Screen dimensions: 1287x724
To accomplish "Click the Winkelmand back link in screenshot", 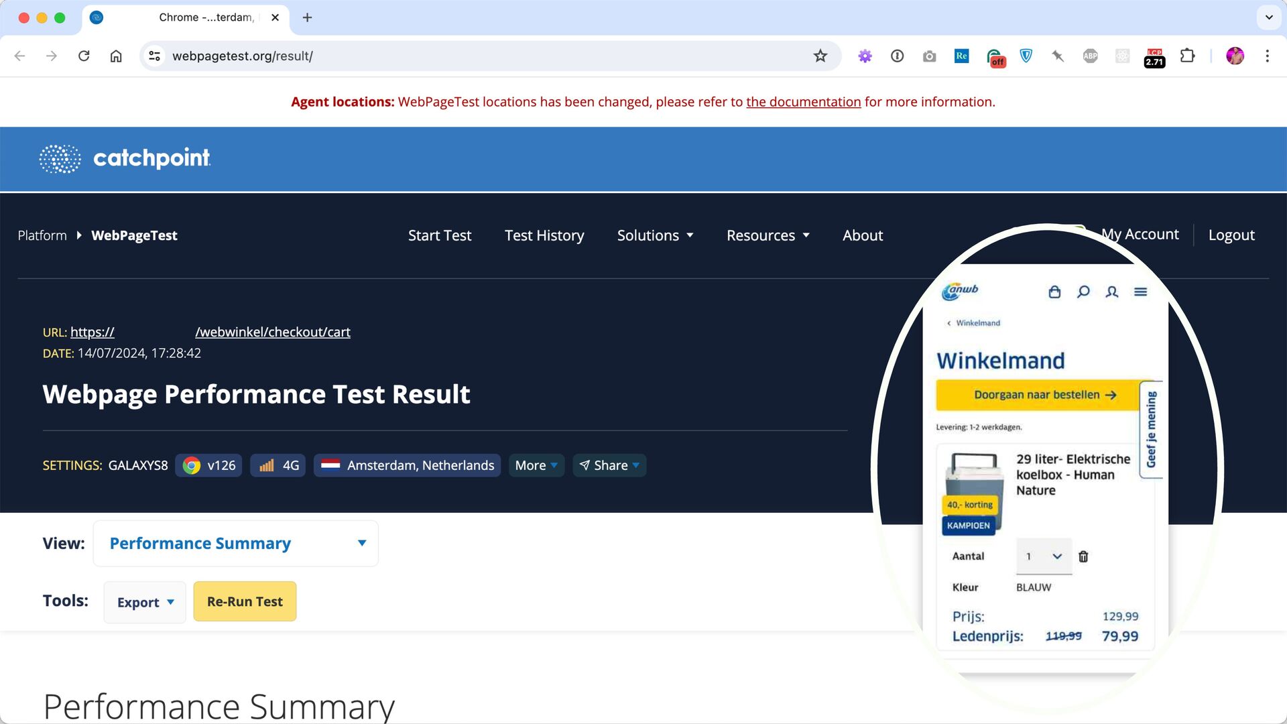I will pos(973,323).
